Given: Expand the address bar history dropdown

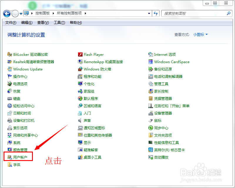Looking at the screenshot, I should point(149,13).
